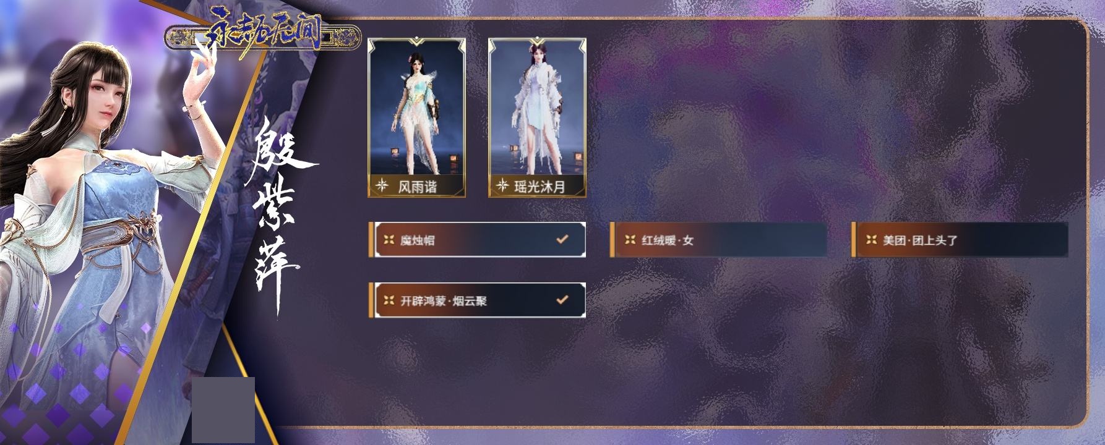This screenshot has width=1105, height=445.
Task: Toggle the checkmark on the 魔烛帽 row
Action: [562, 239]
